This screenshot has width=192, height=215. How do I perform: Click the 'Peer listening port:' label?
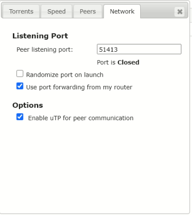click(45, 49)
